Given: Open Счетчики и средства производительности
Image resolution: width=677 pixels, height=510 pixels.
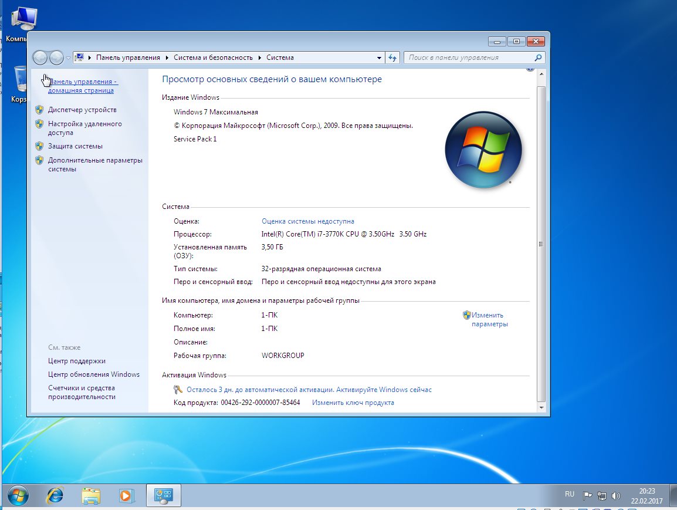Looking at the screenshot, I should click(x=82, y=392).
